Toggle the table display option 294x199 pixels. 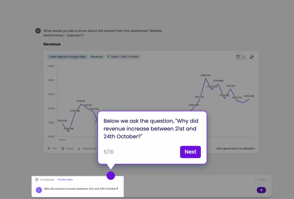tap(238, 57)
